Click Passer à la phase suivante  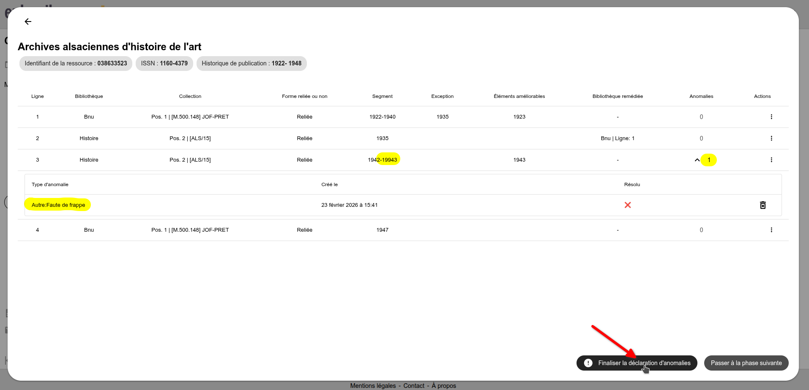[746, 363]
